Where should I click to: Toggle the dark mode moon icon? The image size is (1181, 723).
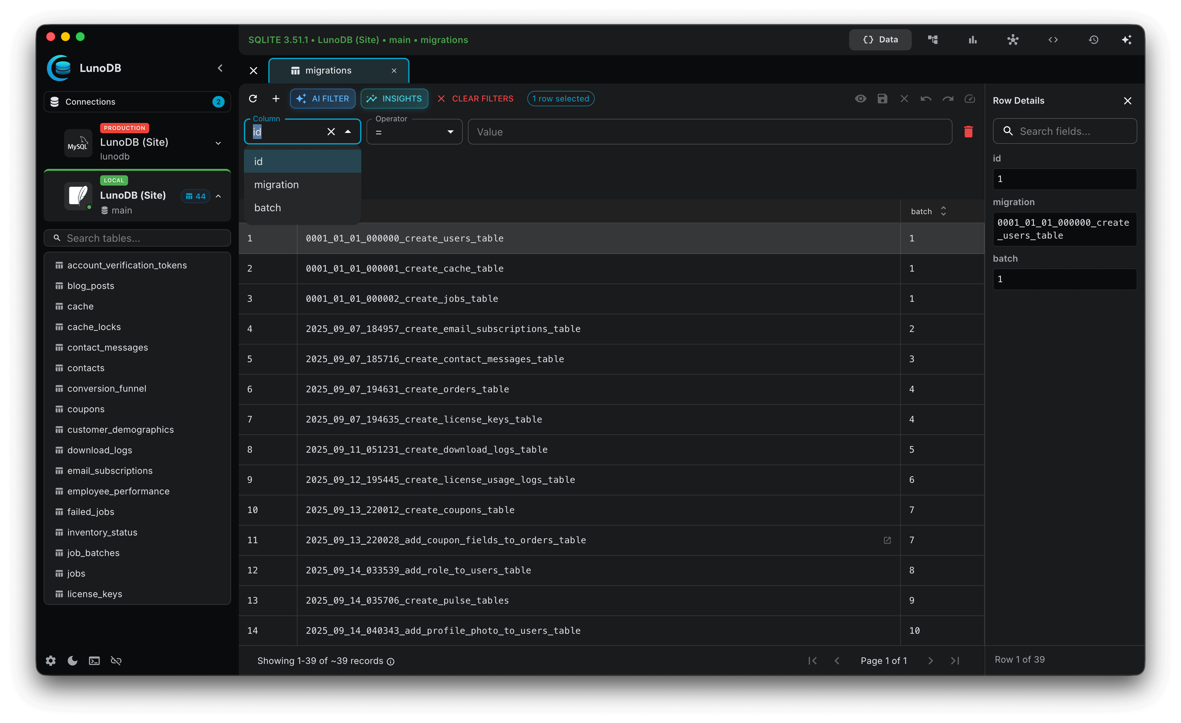pos(73,661)
